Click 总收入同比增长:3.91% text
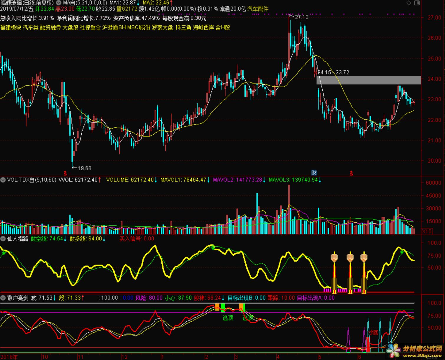This screenshot has width=445, height=360. 27,18
